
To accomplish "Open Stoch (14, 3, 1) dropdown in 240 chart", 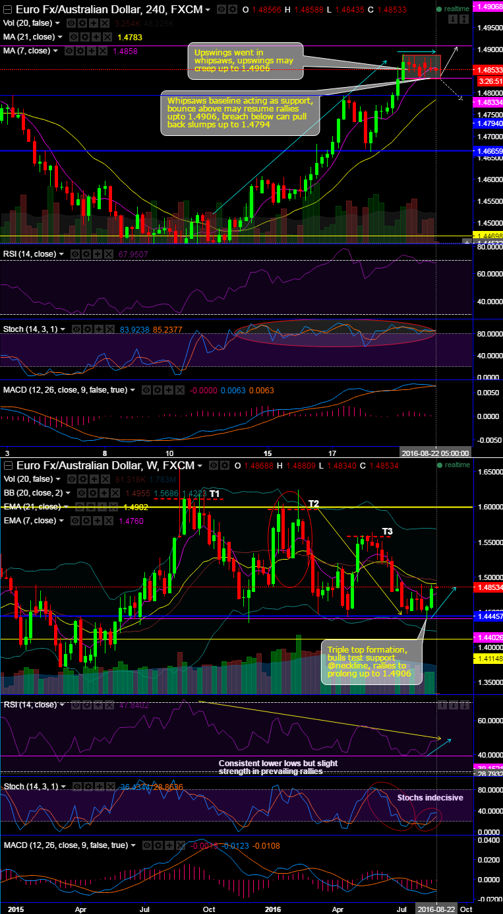I will 62,329.
